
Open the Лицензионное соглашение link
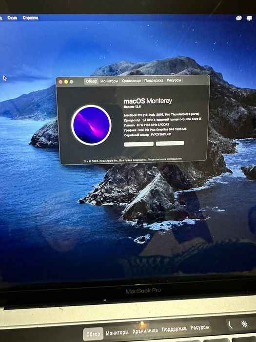tap(165, 159)
